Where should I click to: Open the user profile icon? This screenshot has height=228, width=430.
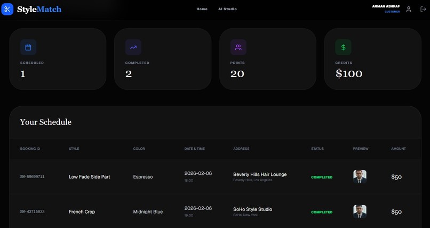click(x=409, y=9)
